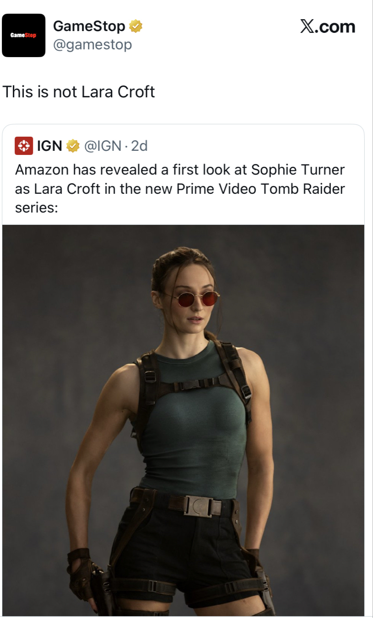Open the GameStop profile avatar
The image size is (373, 618).
pyautogui.click(x=24, y=35)
